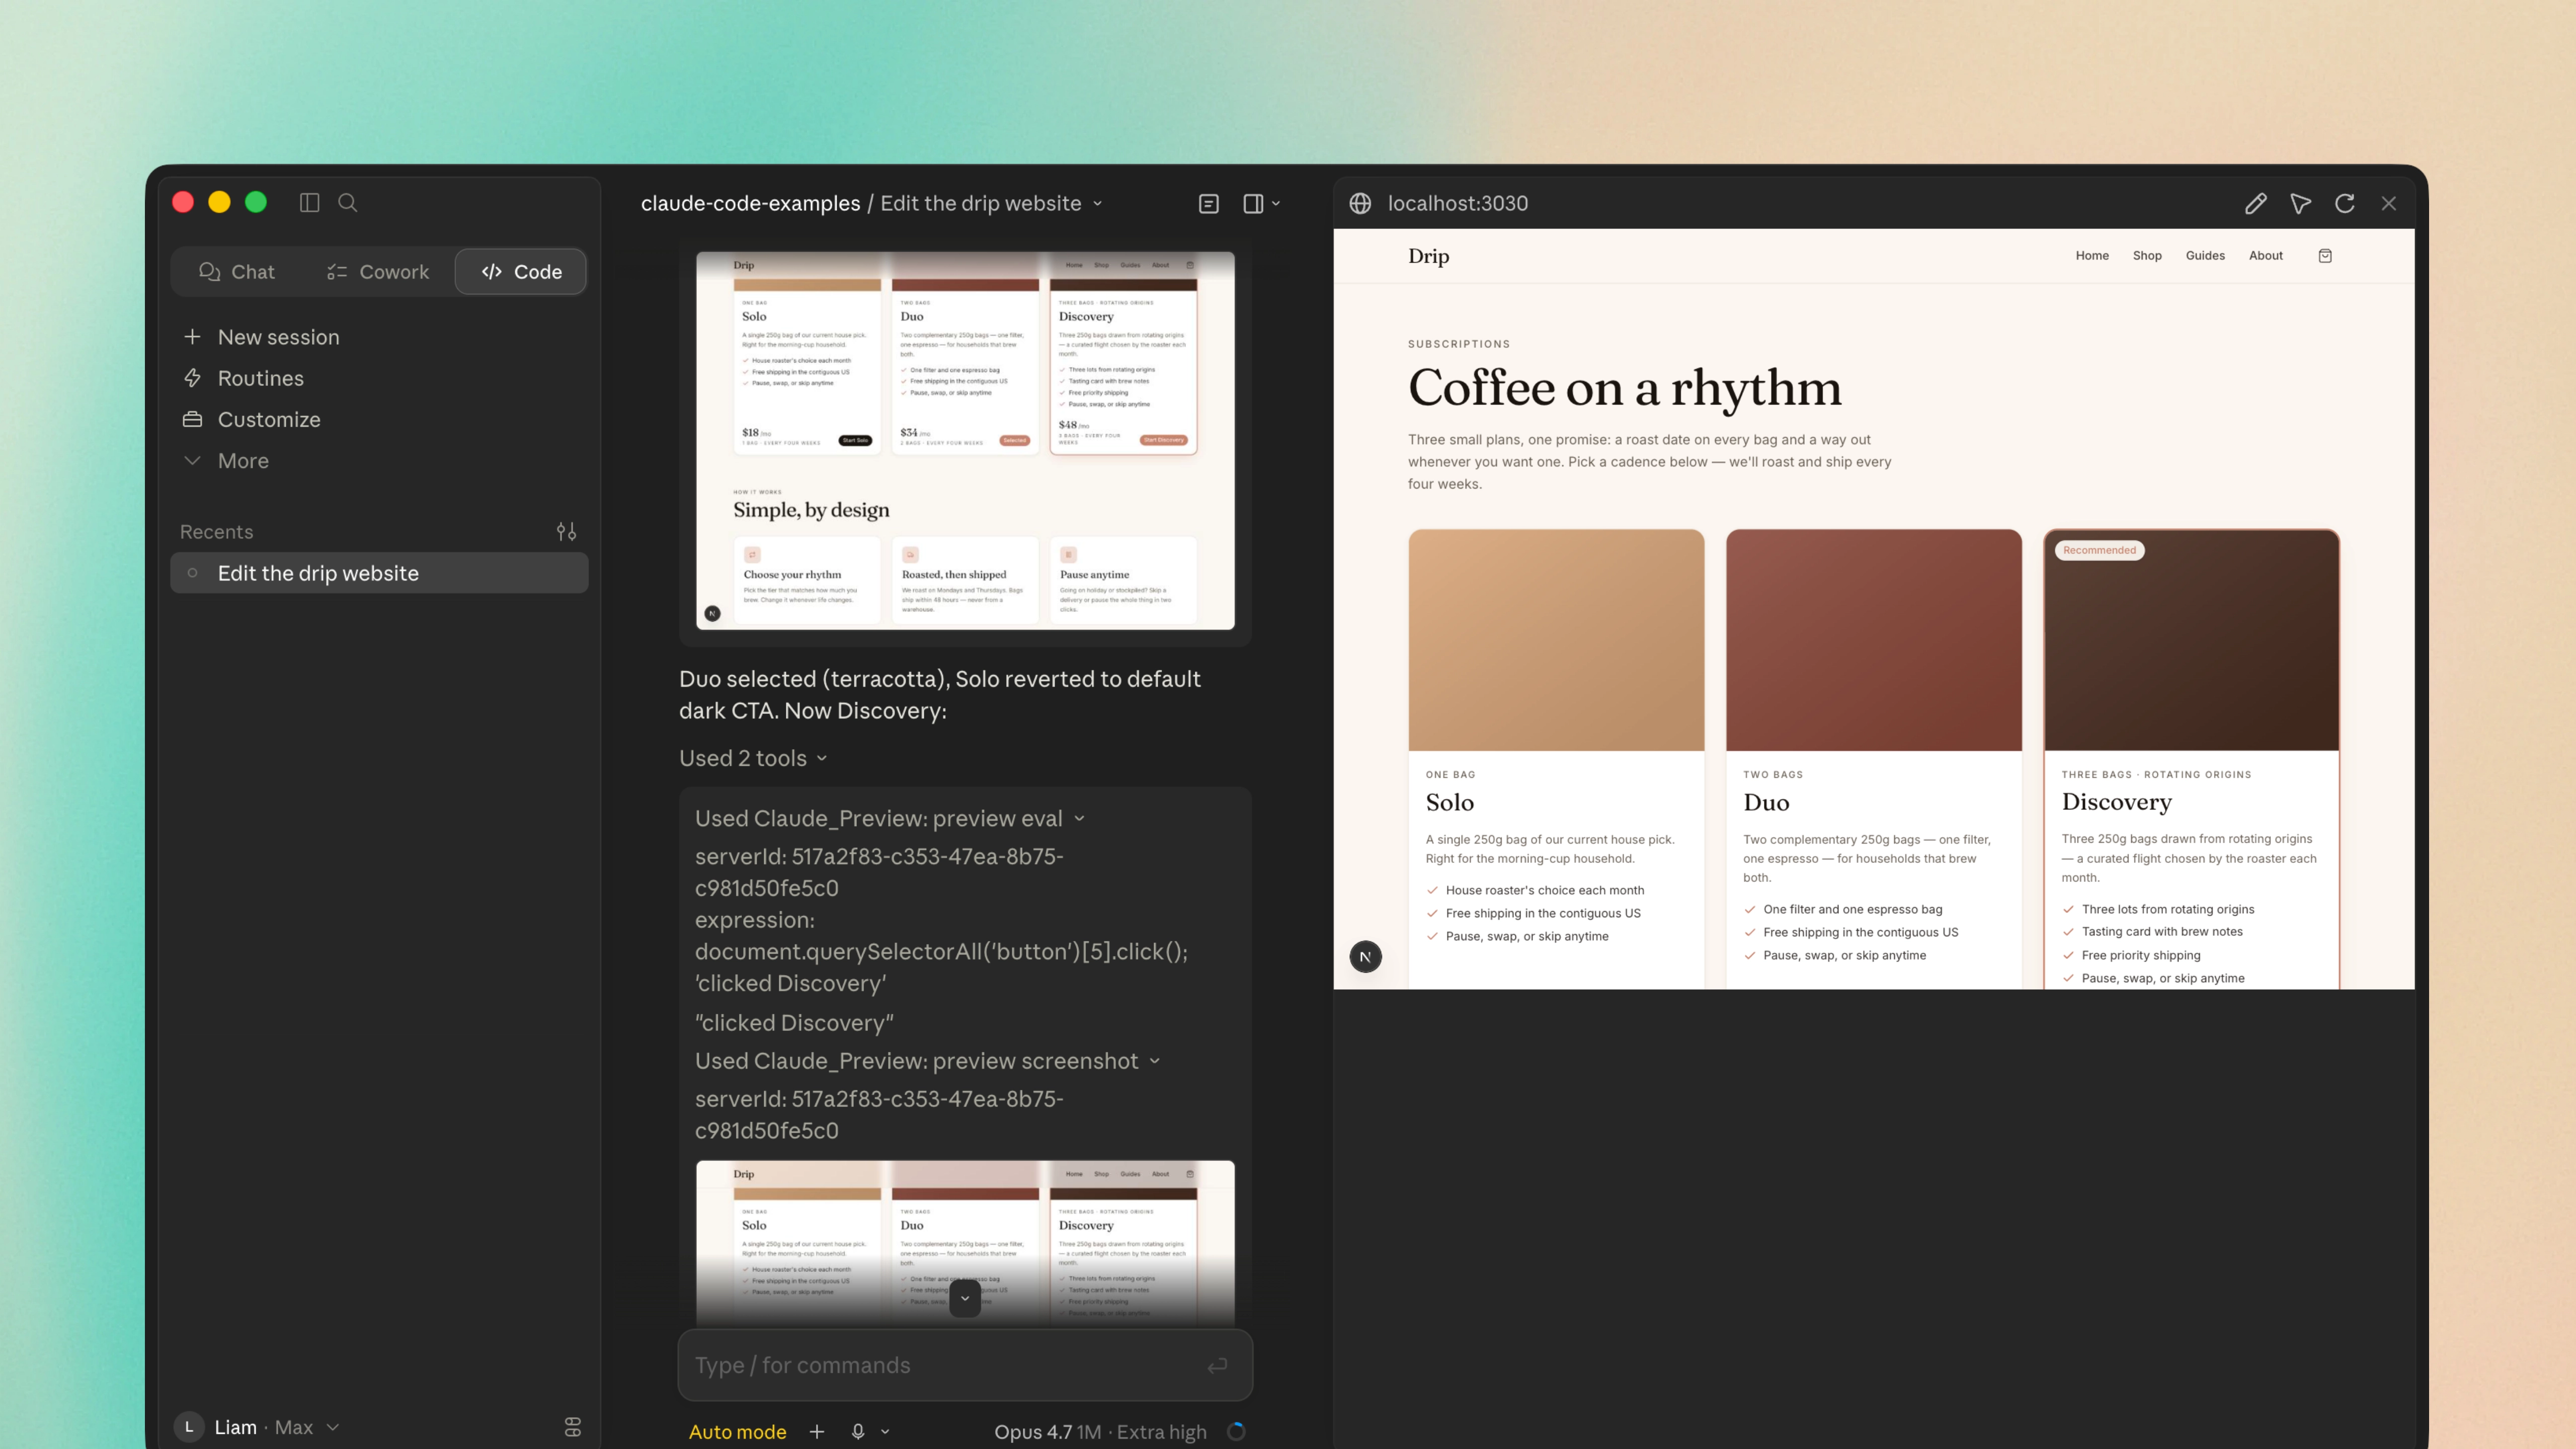Open the layout options dropdown arrow
Viewport: 2576px width, 1449px height.
click(x=1276, y=204)
